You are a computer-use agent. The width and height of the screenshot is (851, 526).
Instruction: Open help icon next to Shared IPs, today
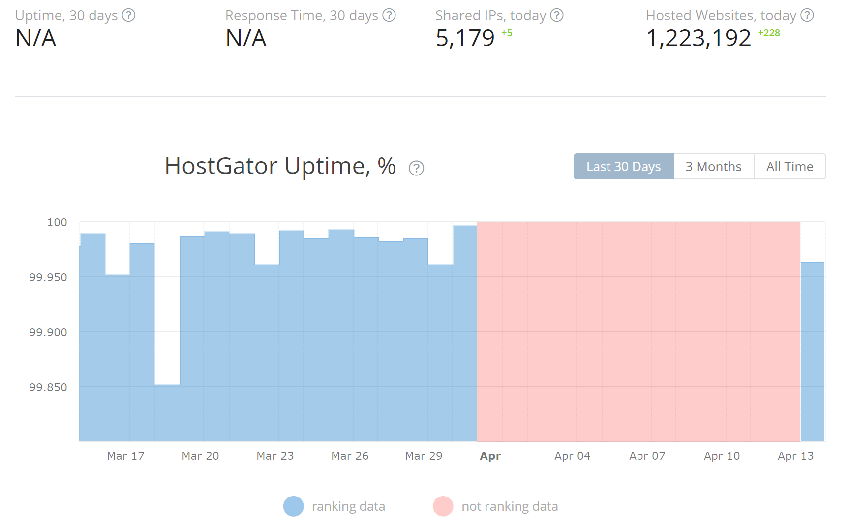(x=557, y=15)
